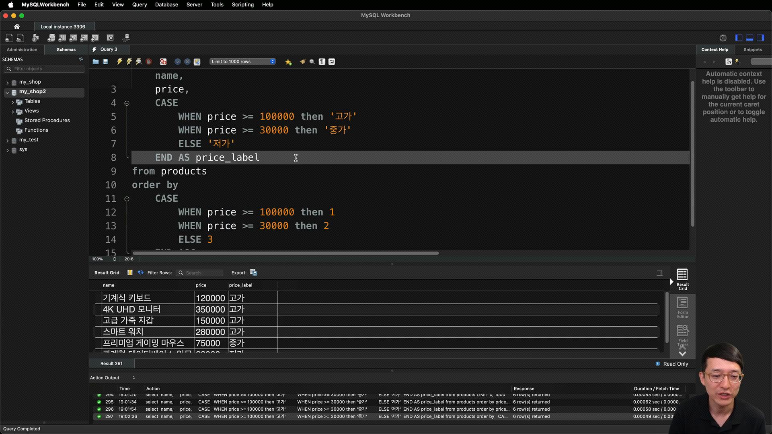Toggle invisible characters display
Viewport: 772px width, 434px height.
(322, 61)
